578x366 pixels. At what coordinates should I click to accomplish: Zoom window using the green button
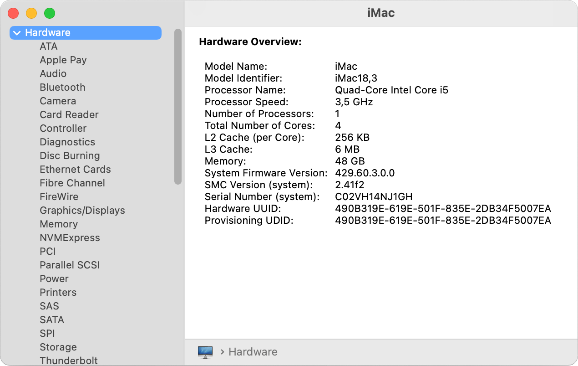[x=50, y=13]
